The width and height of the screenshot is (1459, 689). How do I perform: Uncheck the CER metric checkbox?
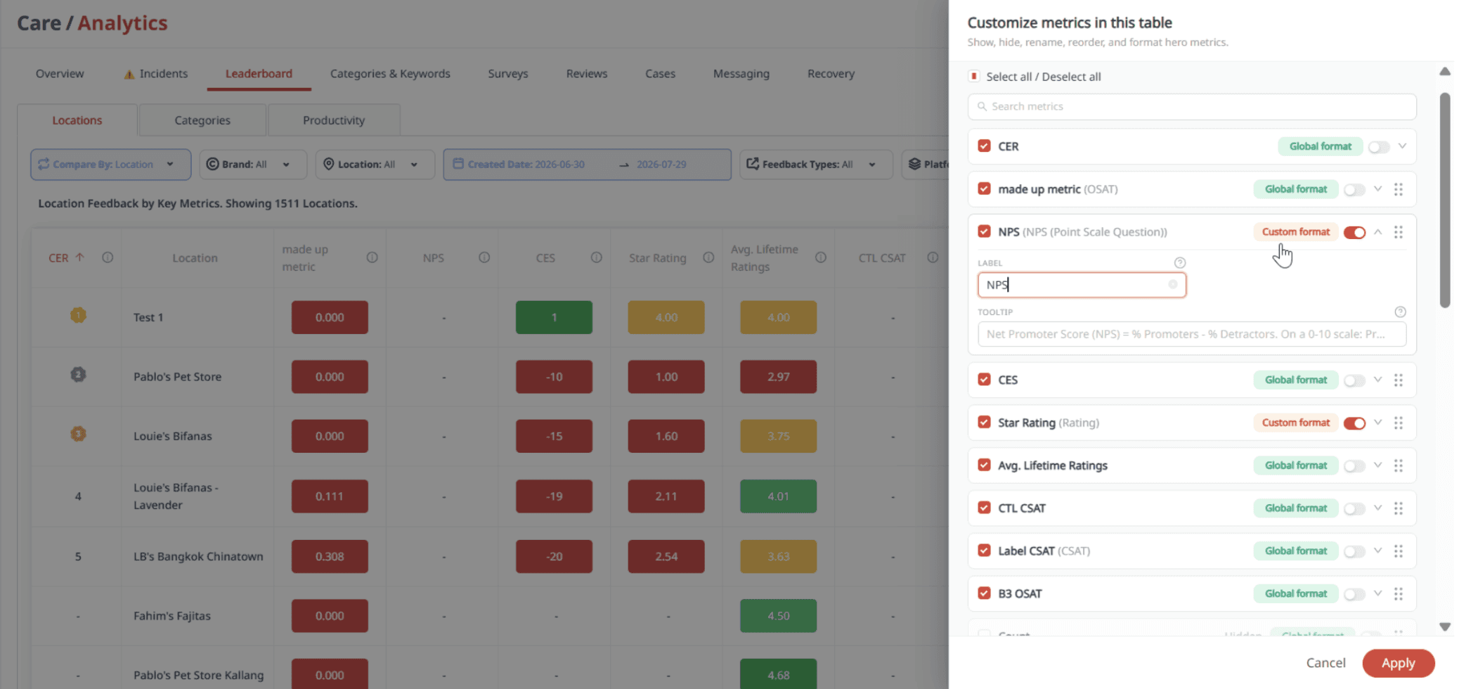[984, 146]
